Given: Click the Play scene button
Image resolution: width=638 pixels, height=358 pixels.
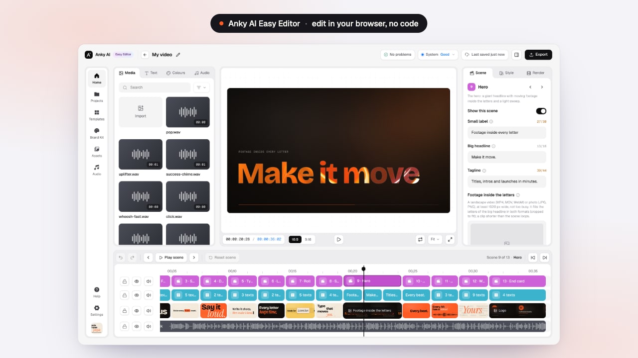Looking at the screenshot, I should tap(171, 258).
